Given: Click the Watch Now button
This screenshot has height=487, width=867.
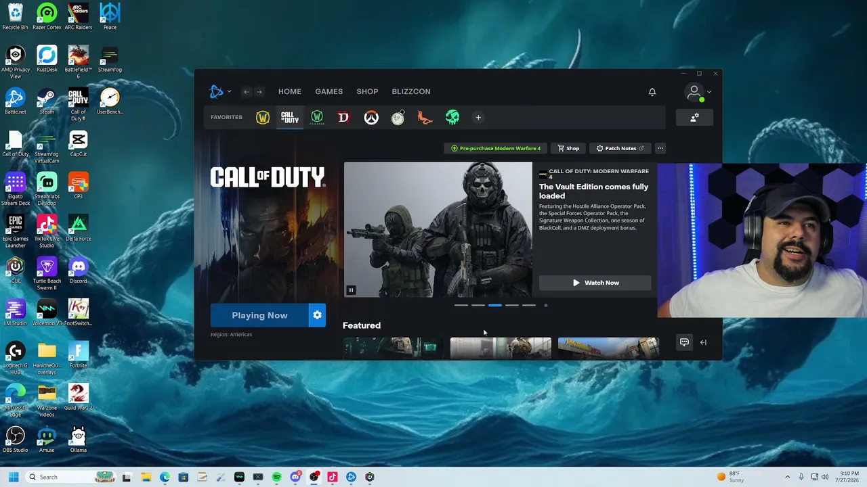Looking at the screenshot, I should click(x=595, y=283).
